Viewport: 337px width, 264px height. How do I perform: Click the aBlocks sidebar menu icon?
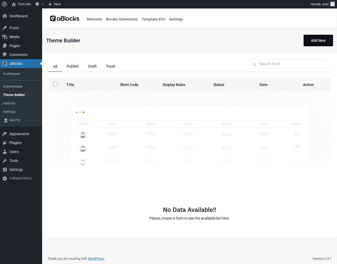pos(5,64)
